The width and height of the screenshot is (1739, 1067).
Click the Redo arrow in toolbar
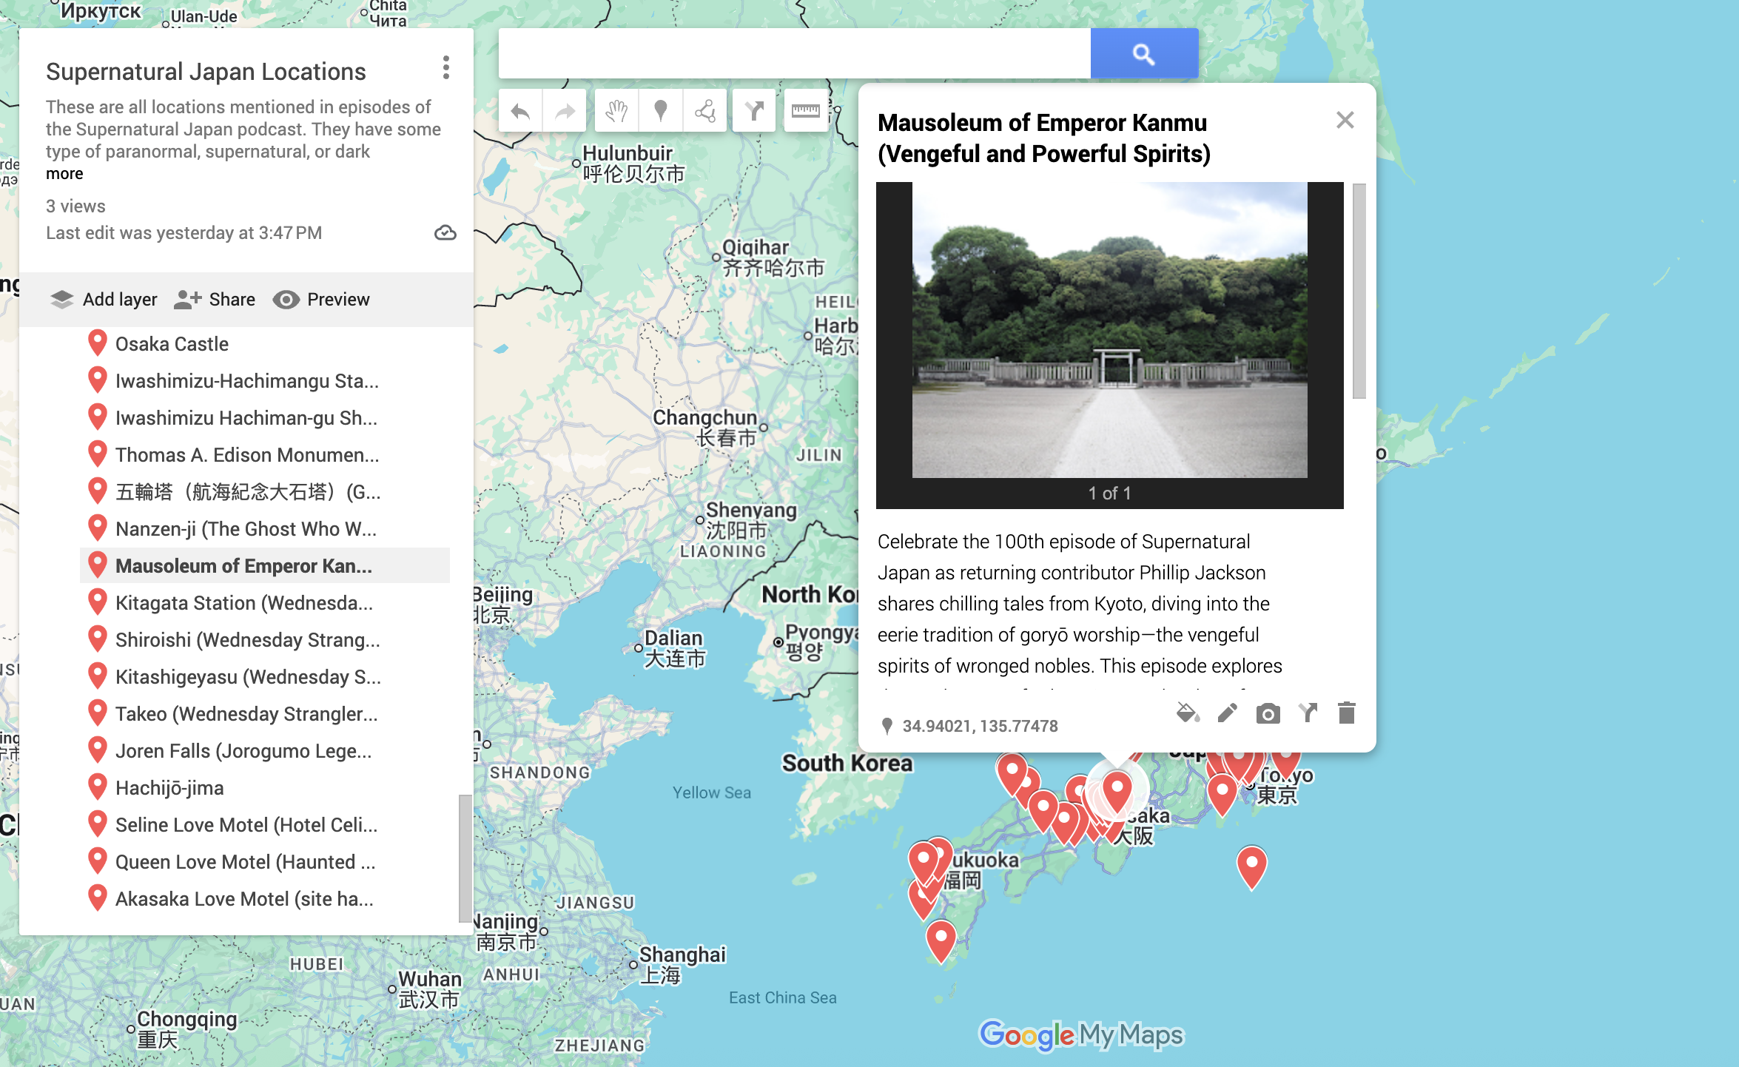(565, 112)
